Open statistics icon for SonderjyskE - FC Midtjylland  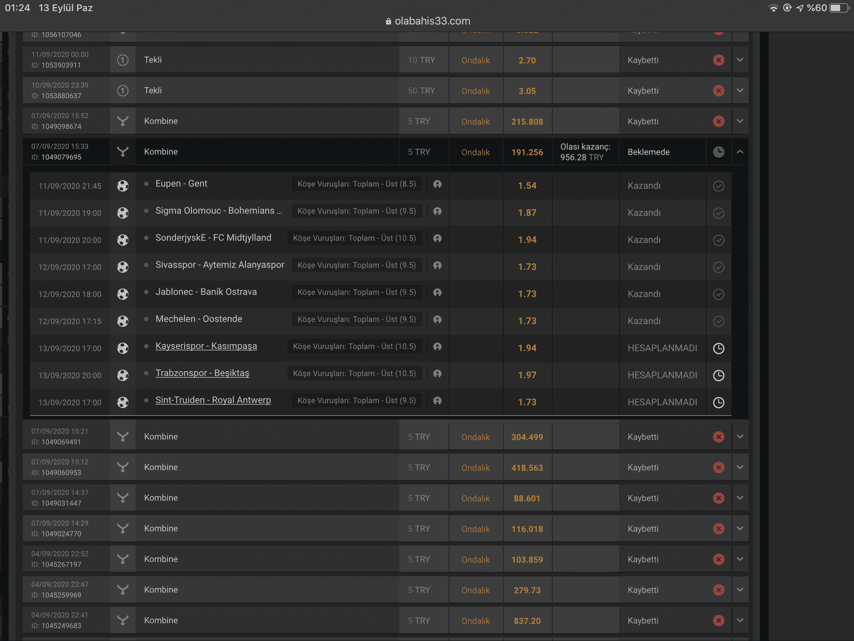[x=437, y=238]
